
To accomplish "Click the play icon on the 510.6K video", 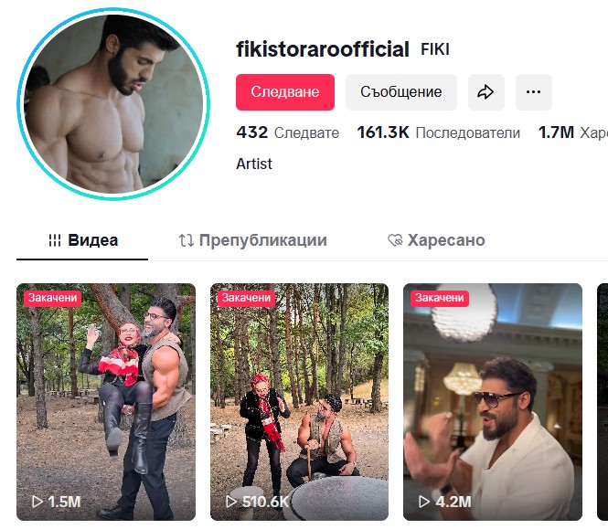I will click(x=231, y=502).
